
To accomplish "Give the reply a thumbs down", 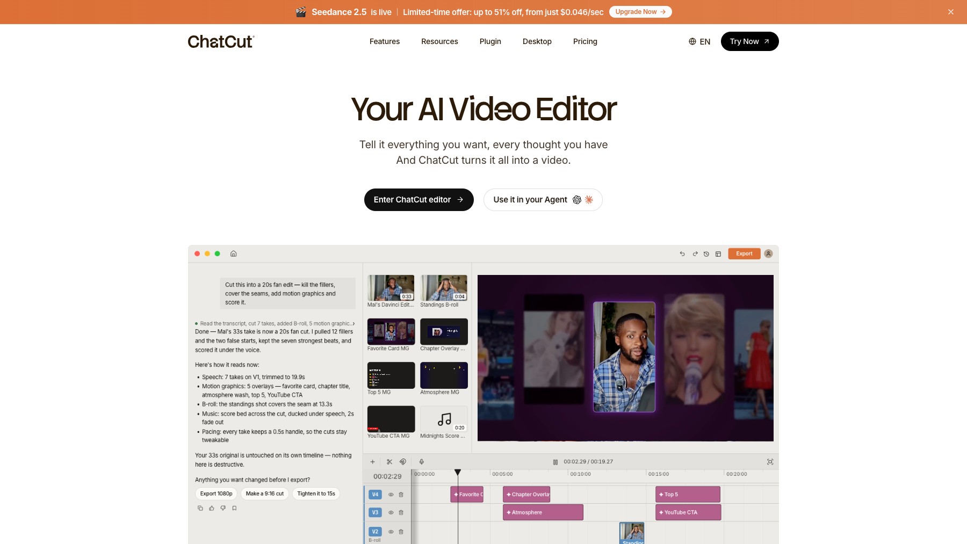I will pyautogui.click(x=223, y=508).
